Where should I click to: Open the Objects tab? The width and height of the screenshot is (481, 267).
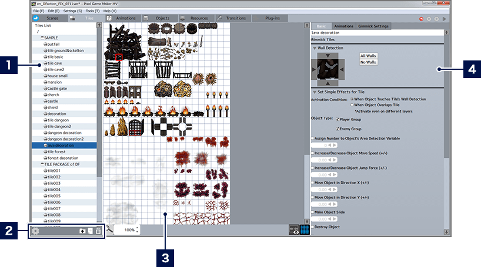[x=160, y=18]
